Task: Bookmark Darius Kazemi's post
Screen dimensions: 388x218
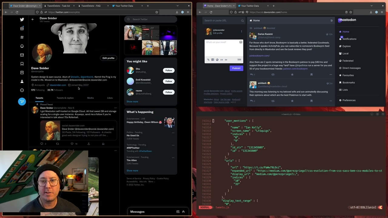Action: coord(311,74)
